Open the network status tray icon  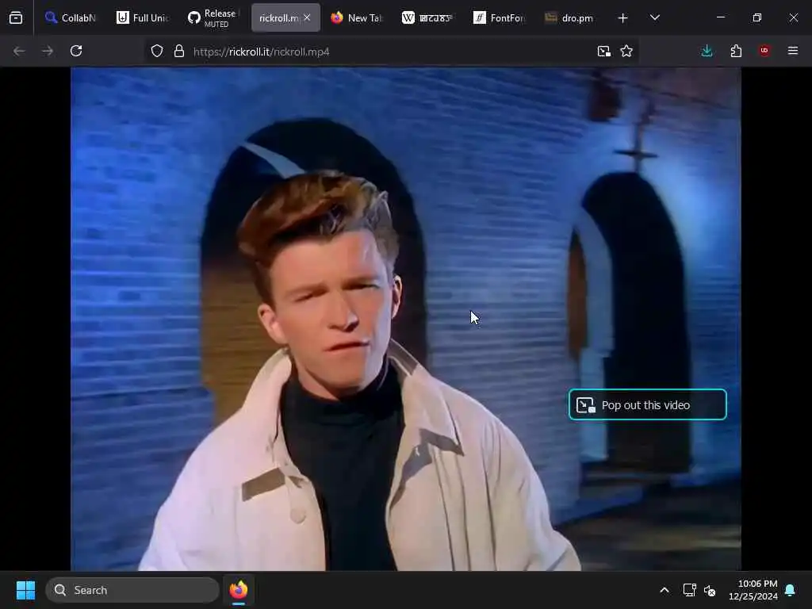coord(689,590)
